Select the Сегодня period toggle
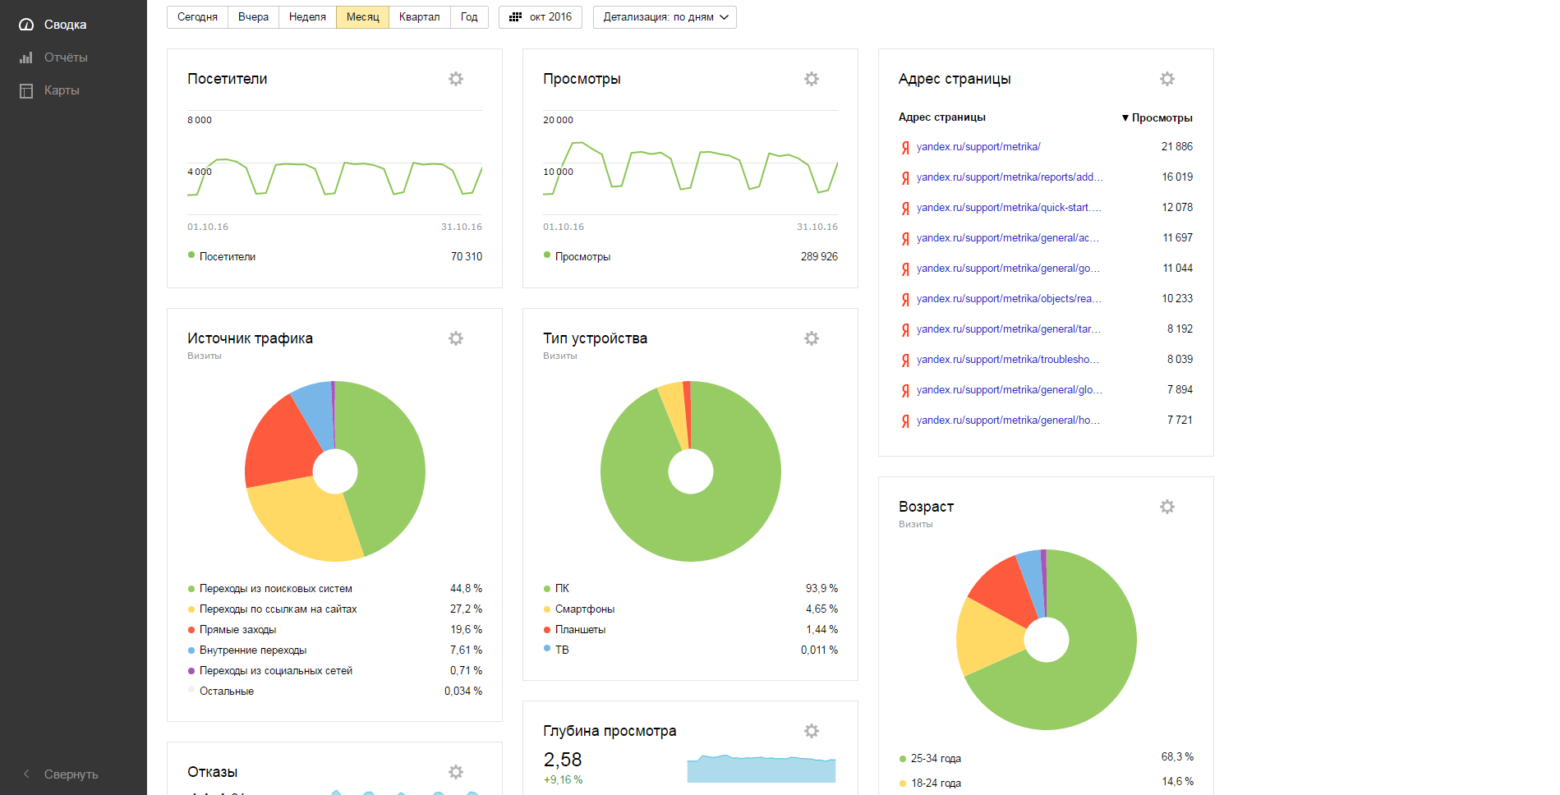Image resolution: width=1560 pixels, height=795 pixels. pyautogui.click(x=197, y=17)
